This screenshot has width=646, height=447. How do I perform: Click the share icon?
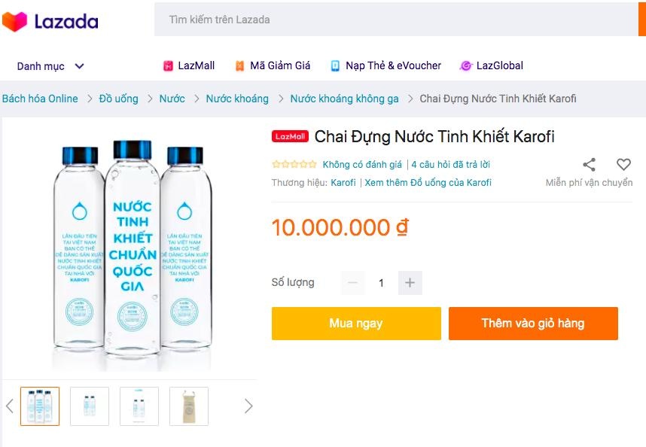[589, 165]
